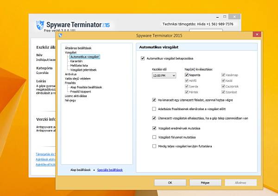Toggle the Naponta checkbox
Viewport: 278px width, 196px height.
pyautogui.click(x=187, y=75)
